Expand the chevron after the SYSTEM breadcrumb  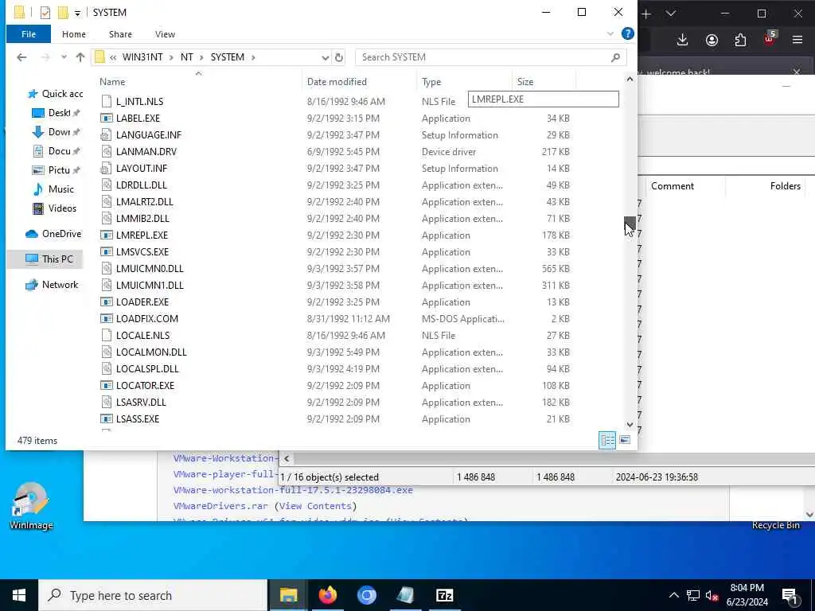[x=254, y=57]
